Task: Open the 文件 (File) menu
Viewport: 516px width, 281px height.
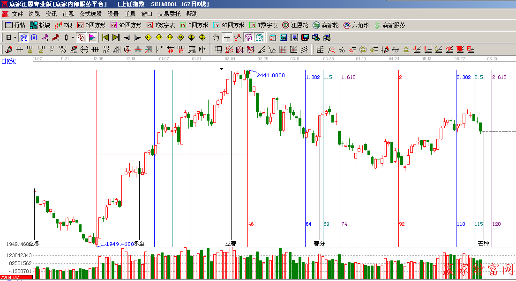Action: pos(17,14)
